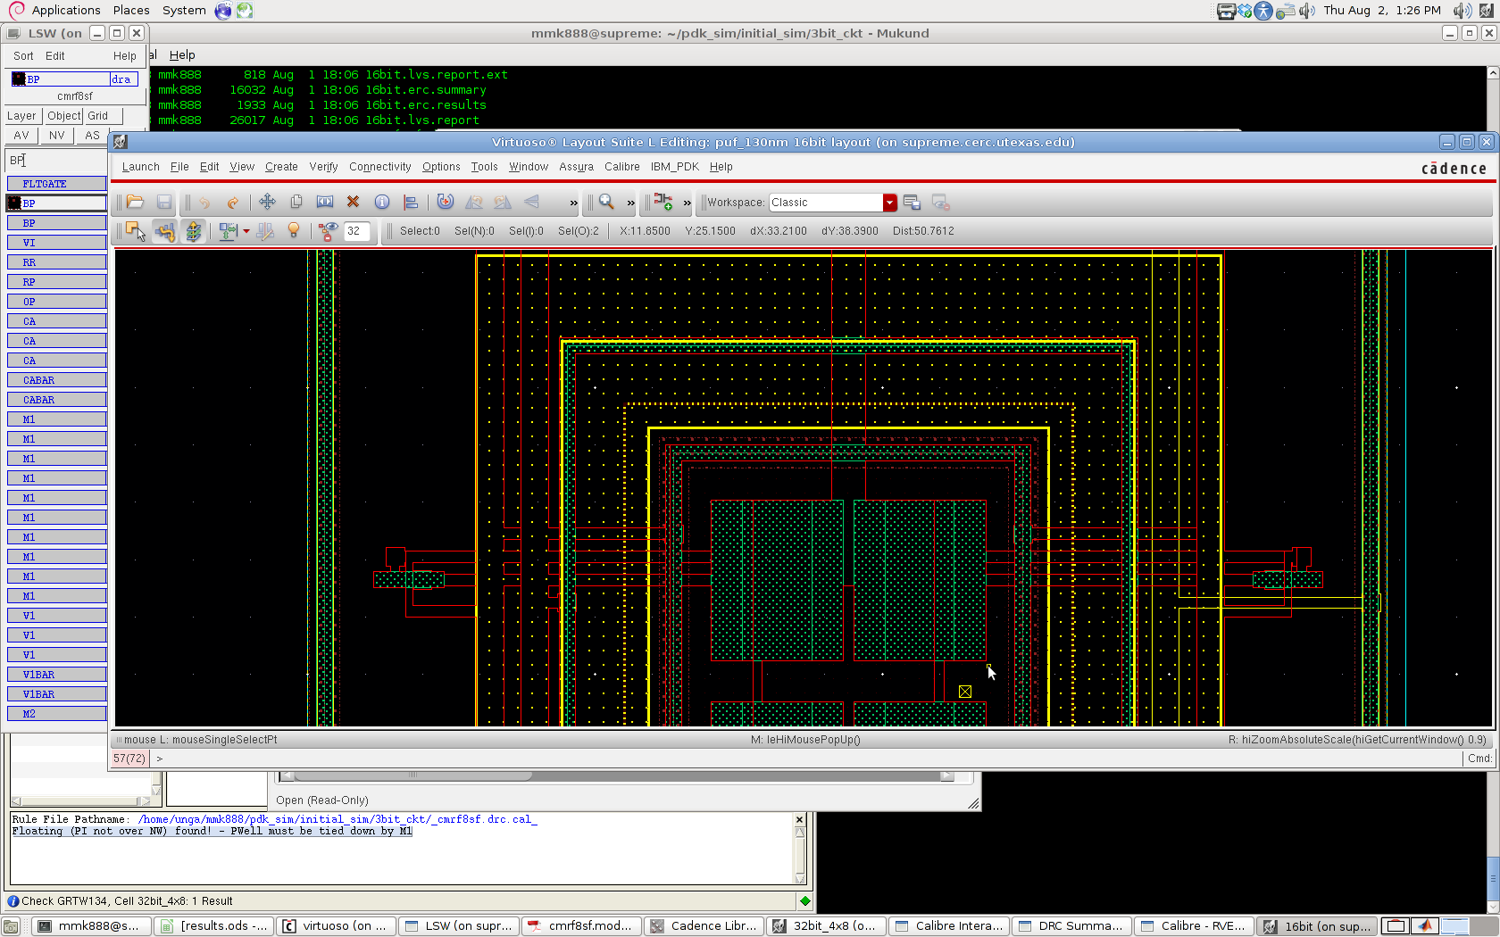Viewport: 1500px width, 937px height.
Task: Click the Redo arrow icon
Action: click(x=233, y=203)
